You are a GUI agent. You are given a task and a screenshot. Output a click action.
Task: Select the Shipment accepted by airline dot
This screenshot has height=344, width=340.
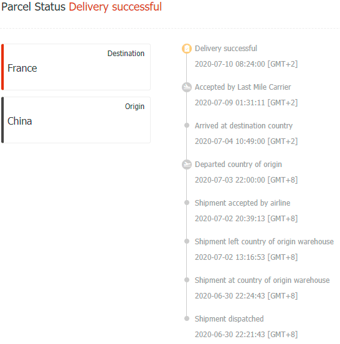pyautogui.click(x=187, y=203)
